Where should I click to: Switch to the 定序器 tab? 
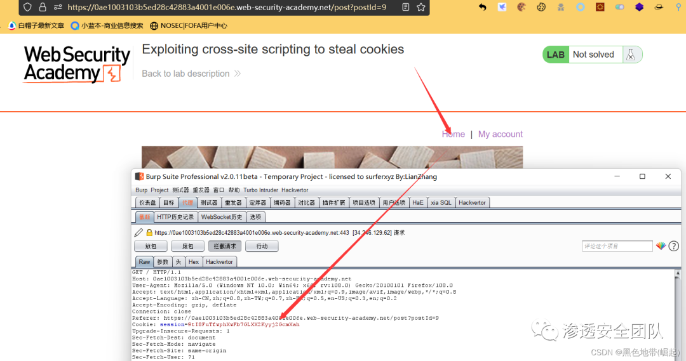pyautogui.click(x=258, y=203)
